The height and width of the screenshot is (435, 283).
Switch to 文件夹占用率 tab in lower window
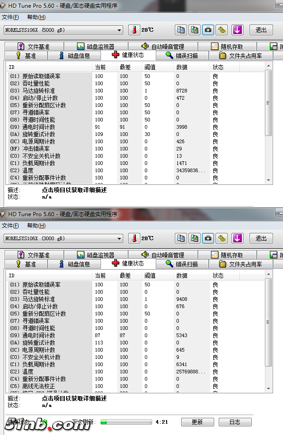point(240,264)
